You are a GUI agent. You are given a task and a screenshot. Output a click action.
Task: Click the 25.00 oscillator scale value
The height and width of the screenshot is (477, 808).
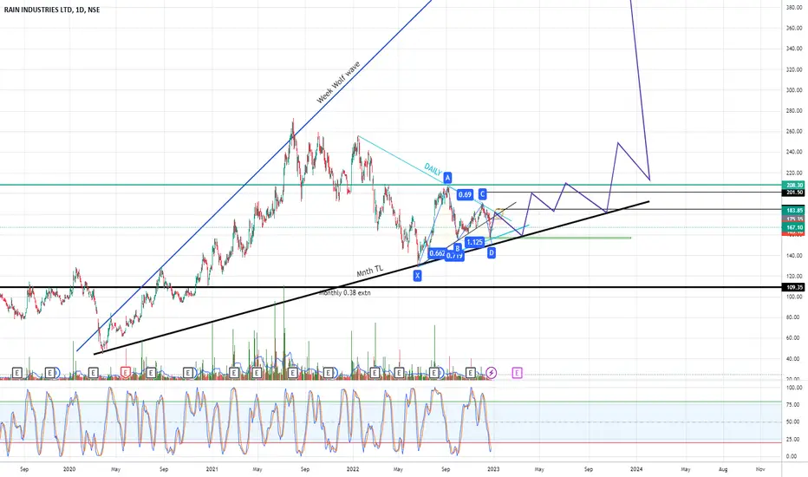tap(794, 440)
